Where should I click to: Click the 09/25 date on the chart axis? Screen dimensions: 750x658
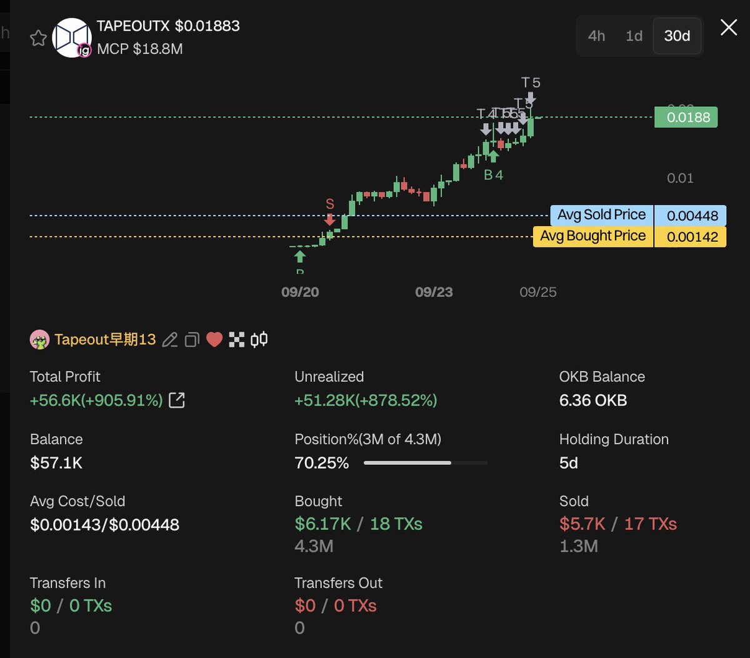(x=538, y=292)
